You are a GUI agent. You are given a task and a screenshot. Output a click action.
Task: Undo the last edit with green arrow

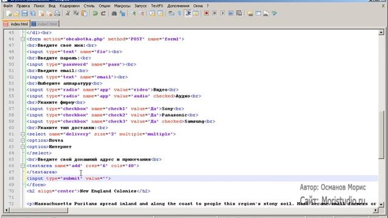tap(95, 13)
